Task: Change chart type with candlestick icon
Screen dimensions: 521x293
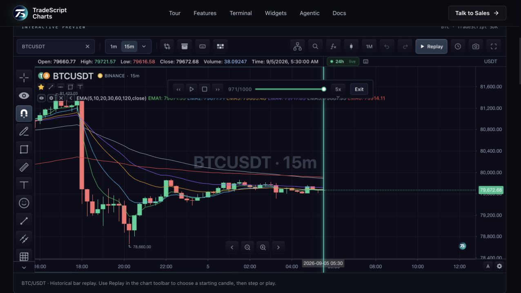Action: pyautogui.click(x=351, y=47)
